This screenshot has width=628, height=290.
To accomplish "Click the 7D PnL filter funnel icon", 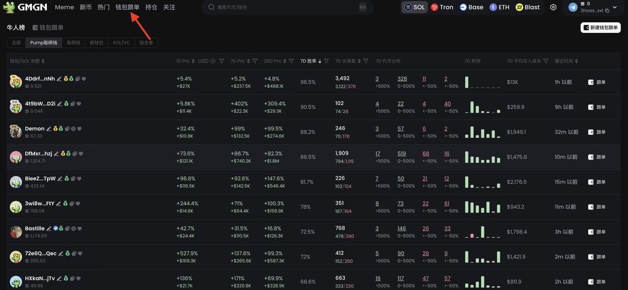I will tap(255, 61).
